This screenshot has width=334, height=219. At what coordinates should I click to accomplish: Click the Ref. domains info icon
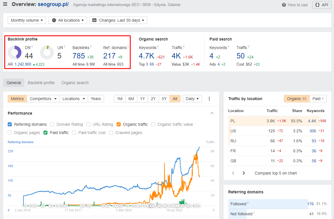point(128,46)
